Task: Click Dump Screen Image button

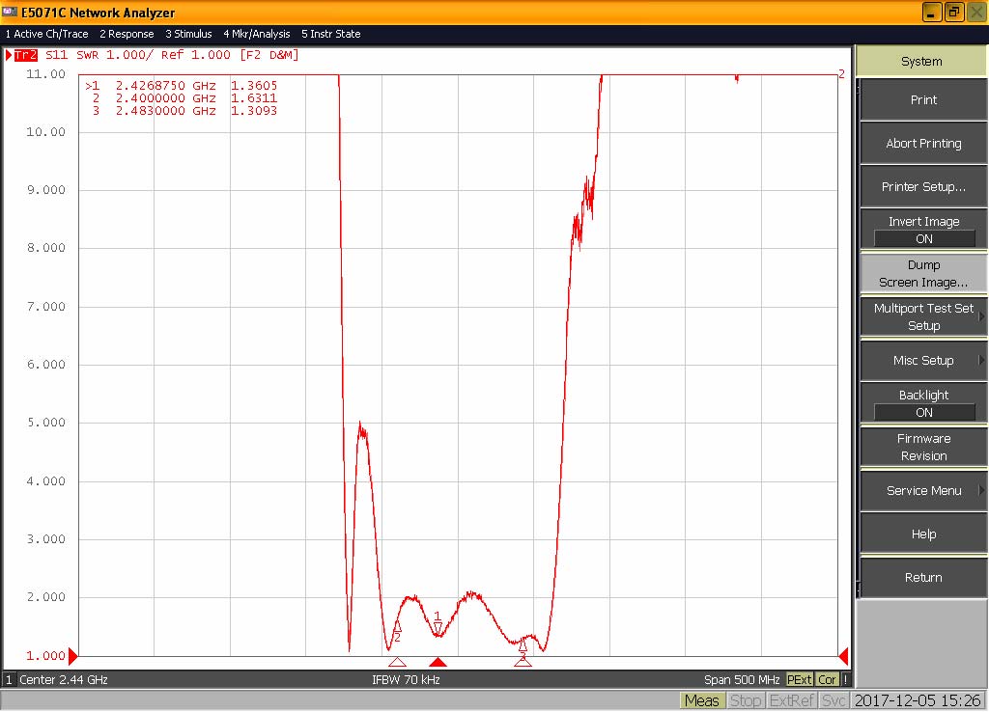Action: [923, 273]
